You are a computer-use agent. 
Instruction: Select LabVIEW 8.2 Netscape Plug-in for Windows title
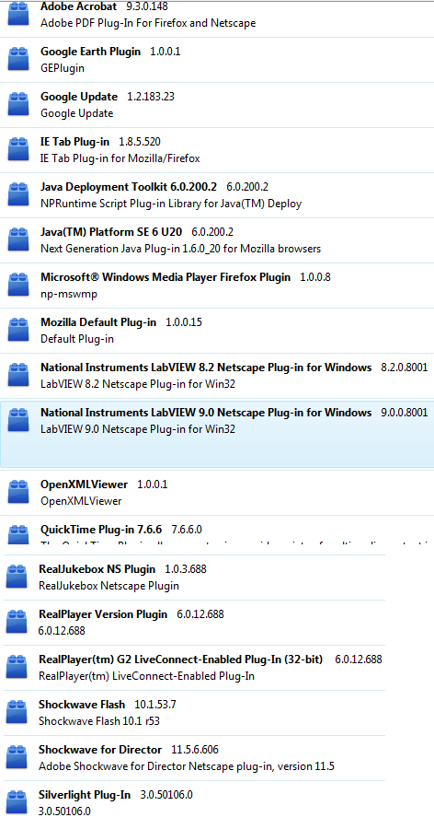[206, 368]
